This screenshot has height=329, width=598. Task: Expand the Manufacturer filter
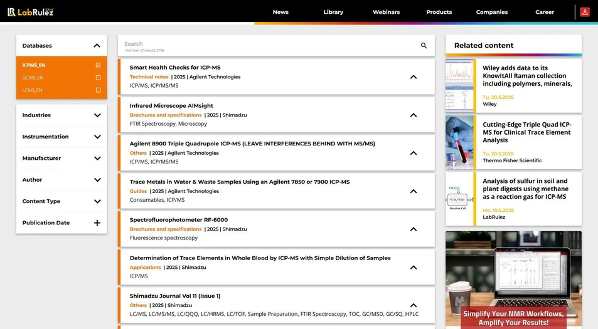click(x=97, y=158)
